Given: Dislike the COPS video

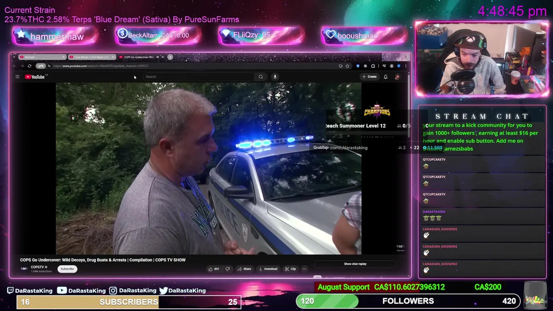Looking at the screenshot, I should [x=227, y=269].
